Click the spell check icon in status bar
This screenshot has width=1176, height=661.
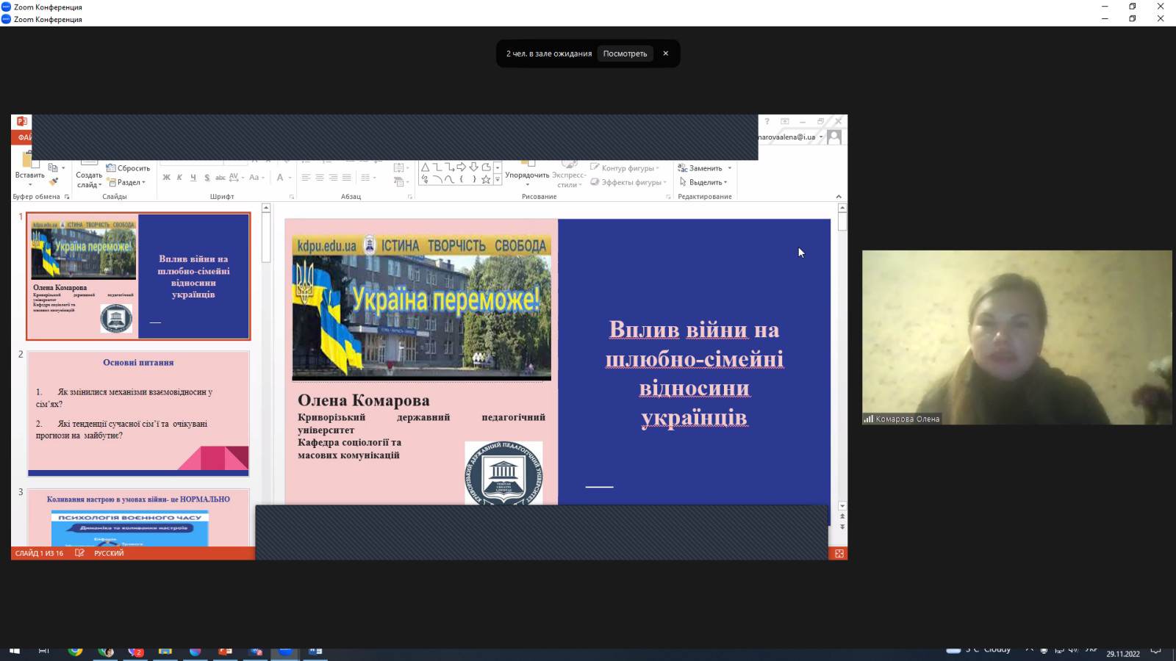(79, 553)
